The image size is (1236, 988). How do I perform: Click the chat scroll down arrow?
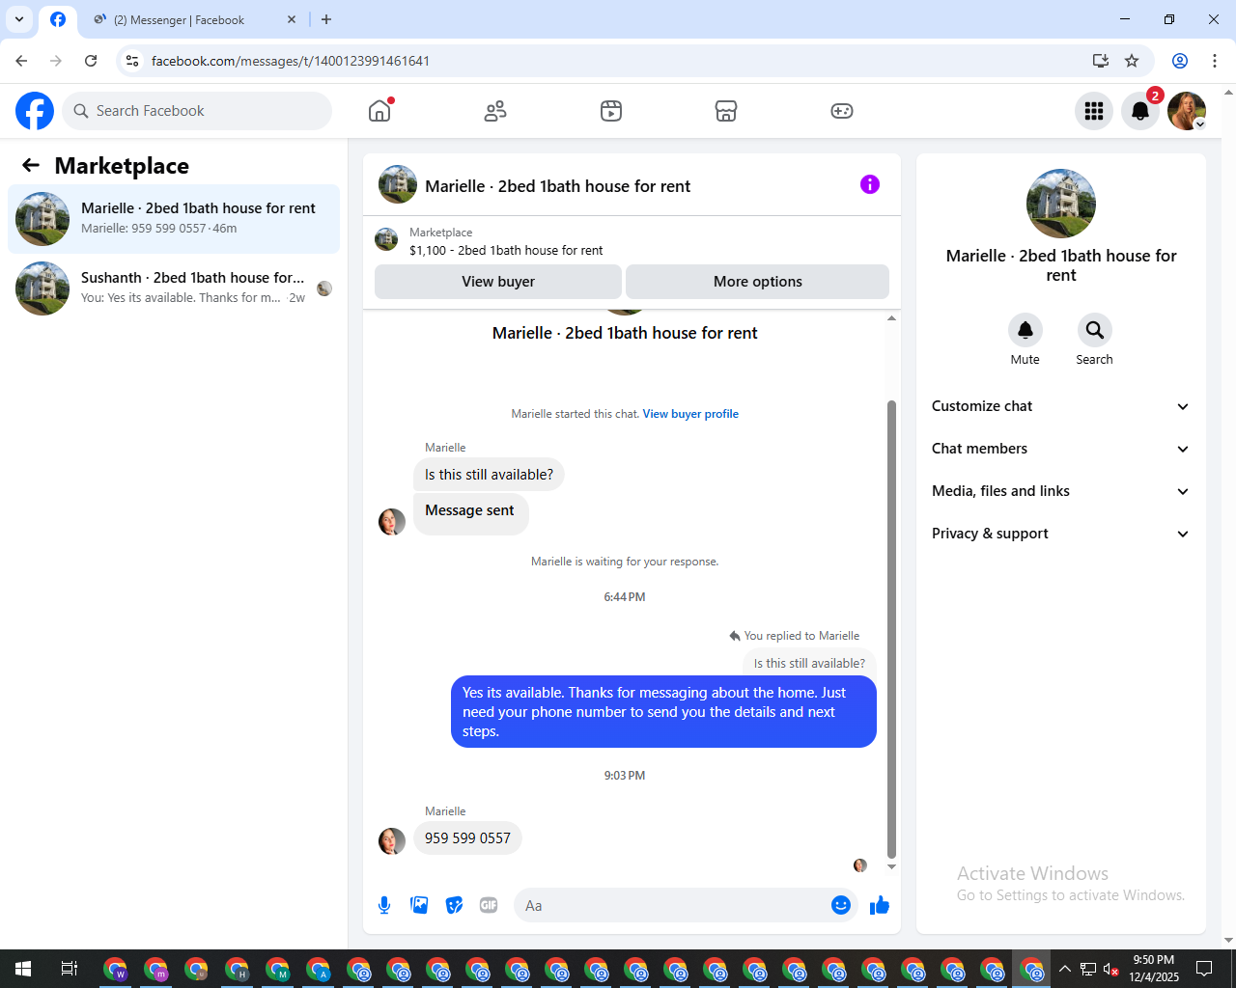[891, 867]
